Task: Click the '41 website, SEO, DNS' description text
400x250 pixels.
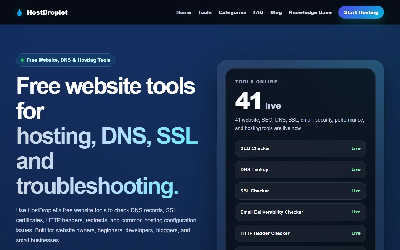Action: (300, 124)
